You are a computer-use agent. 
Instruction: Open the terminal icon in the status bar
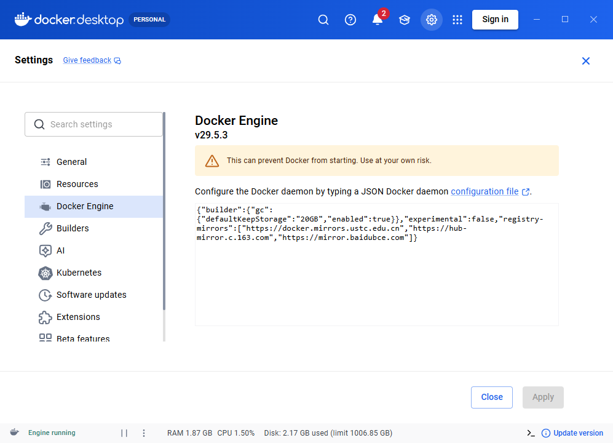[x=531, y=433]
